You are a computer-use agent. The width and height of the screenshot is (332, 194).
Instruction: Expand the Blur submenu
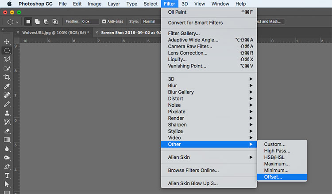[x=209, y=86]
